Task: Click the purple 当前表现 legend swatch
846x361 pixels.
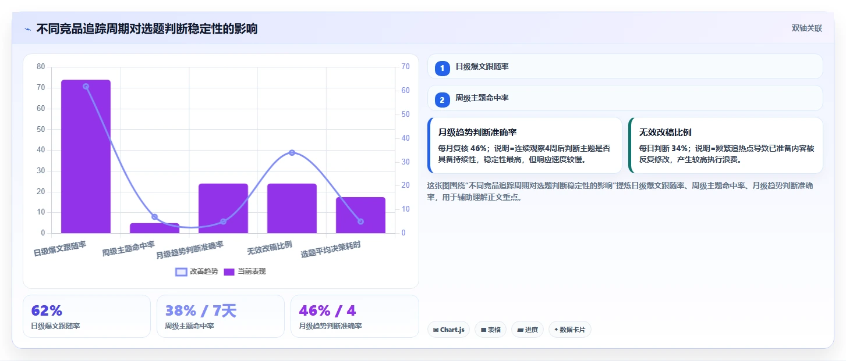Action: point(229,271)
